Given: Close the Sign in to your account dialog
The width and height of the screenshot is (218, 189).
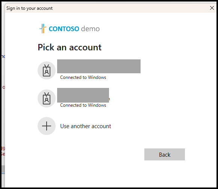Looking at the screenshot, I should click(212, 8).
